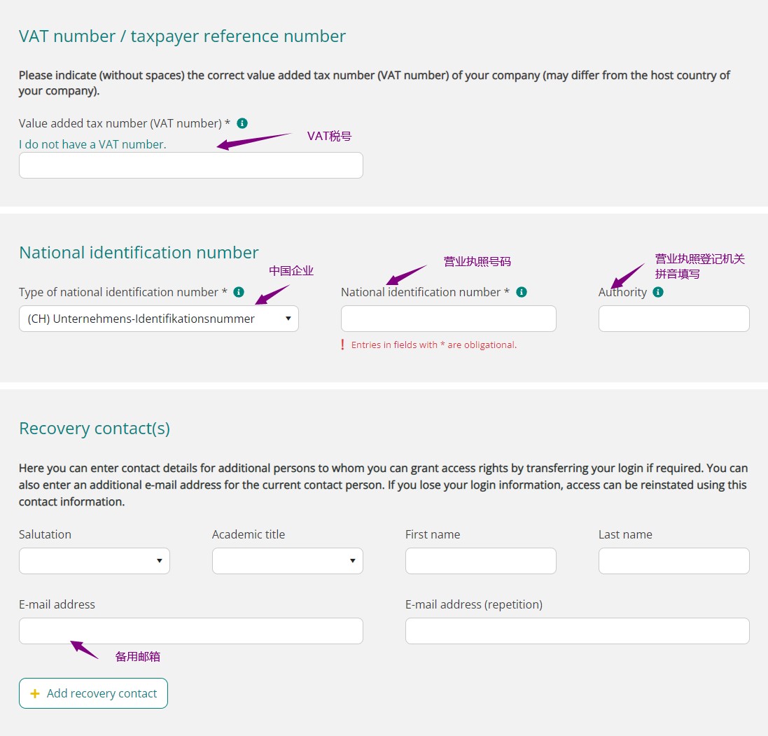This screenshot has width=768, height=736.
Task: Click the National identification number input box
Action: (x=449, y=319)
